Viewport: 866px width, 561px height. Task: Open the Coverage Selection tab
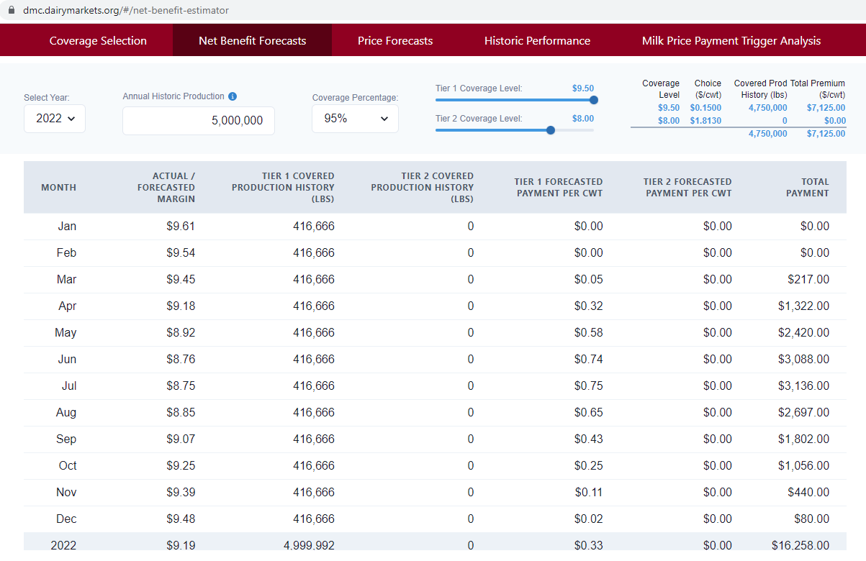(x=98, y=41)
